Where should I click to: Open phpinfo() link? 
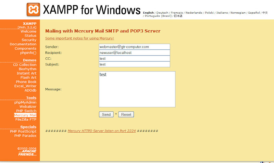coord(28,53)
